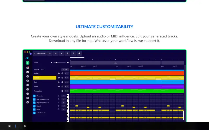
Task: Toggle visibility eye of Melody track
Action: click(x=59, y=73)
